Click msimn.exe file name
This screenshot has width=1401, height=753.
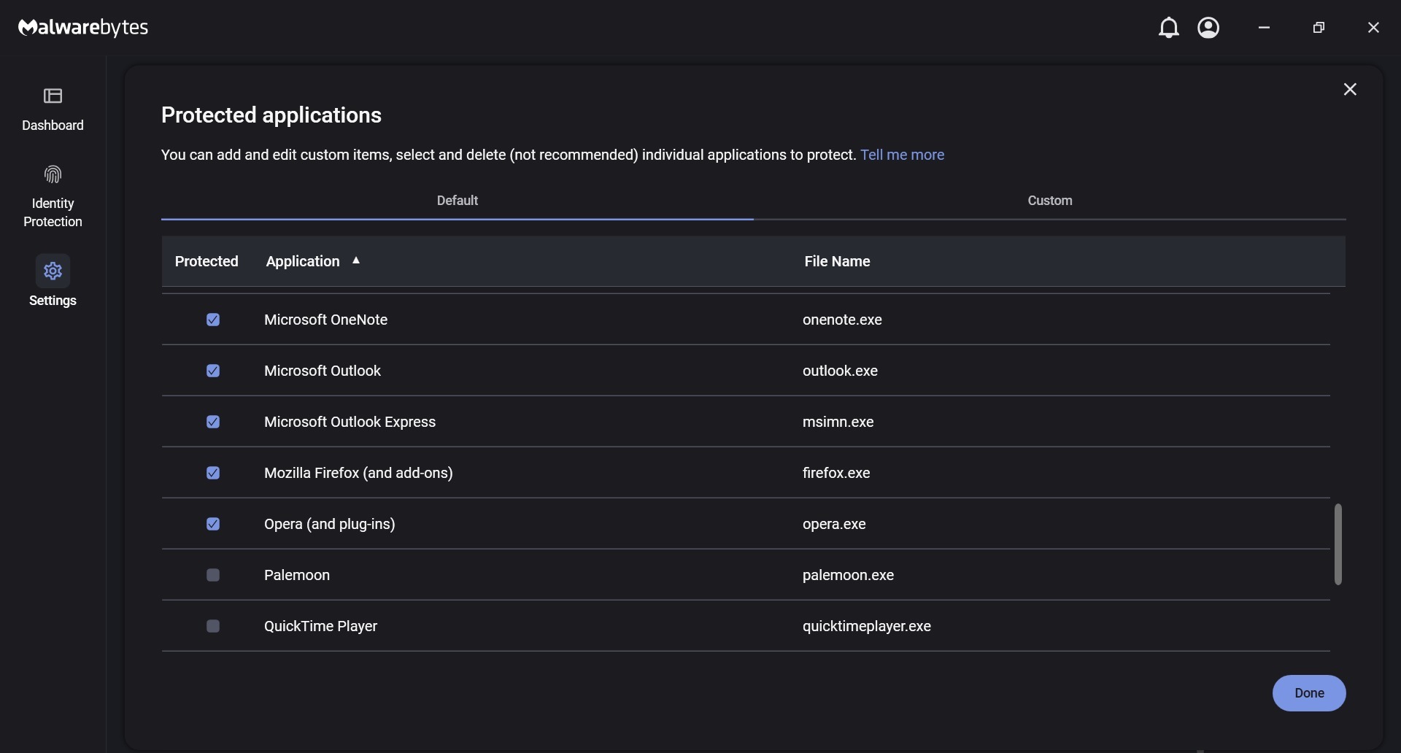point(838,422)
